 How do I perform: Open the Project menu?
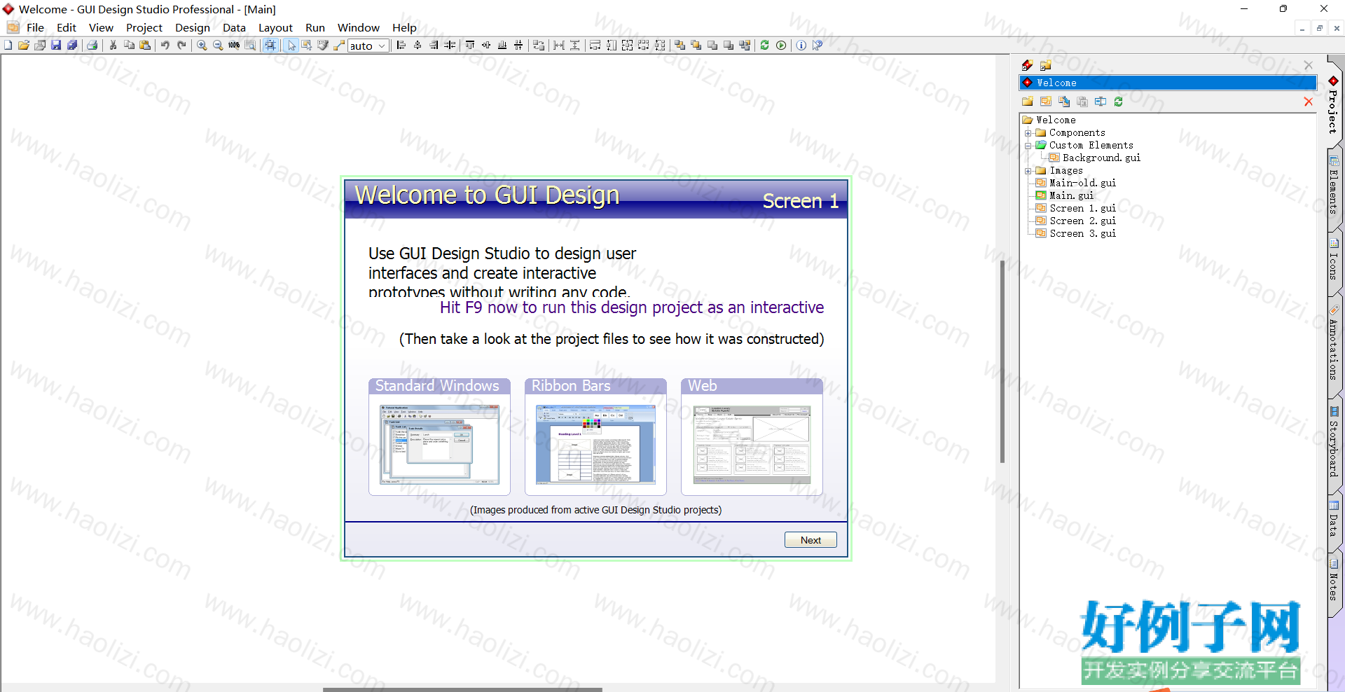click(144, 27)
